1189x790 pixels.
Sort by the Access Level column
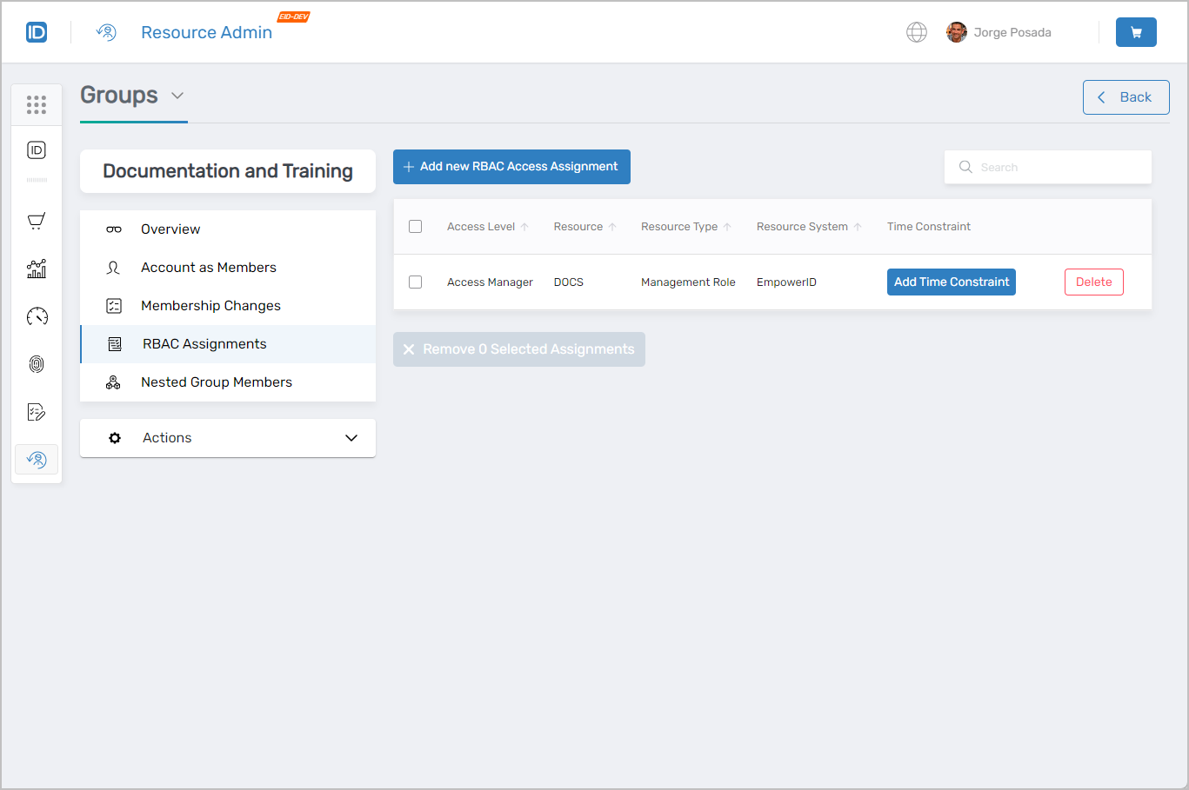481,226
